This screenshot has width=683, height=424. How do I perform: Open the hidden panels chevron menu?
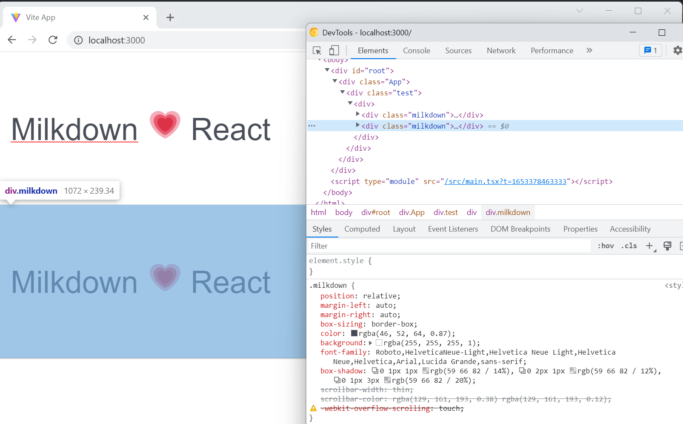coord(589,50)
